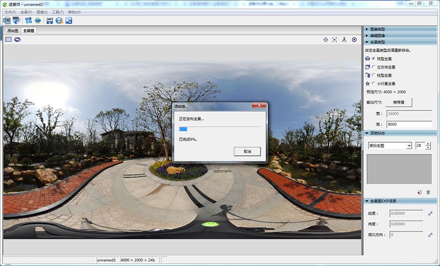Select 立方体全景 radio option
440x266 pixels.
click(373, 67)
